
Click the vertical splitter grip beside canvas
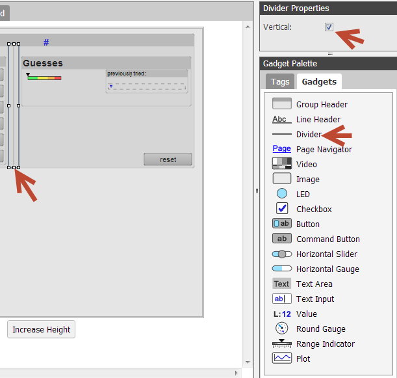click(257, 191)
